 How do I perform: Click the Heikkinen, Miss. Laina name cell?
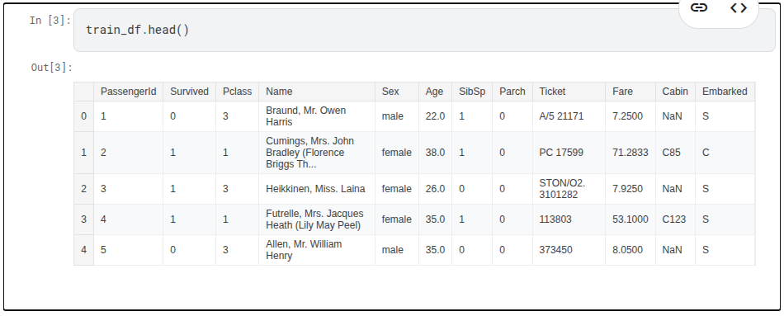pyautogui.click(x=317, y=189)
